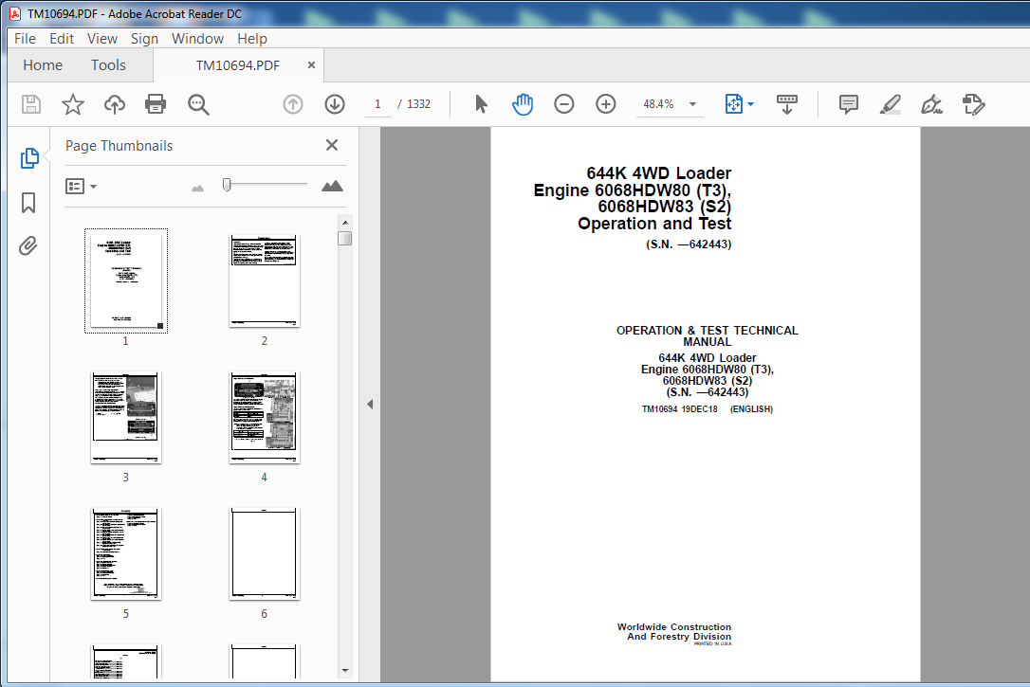Switch to the Tools tab

click(x=108, y=65)
